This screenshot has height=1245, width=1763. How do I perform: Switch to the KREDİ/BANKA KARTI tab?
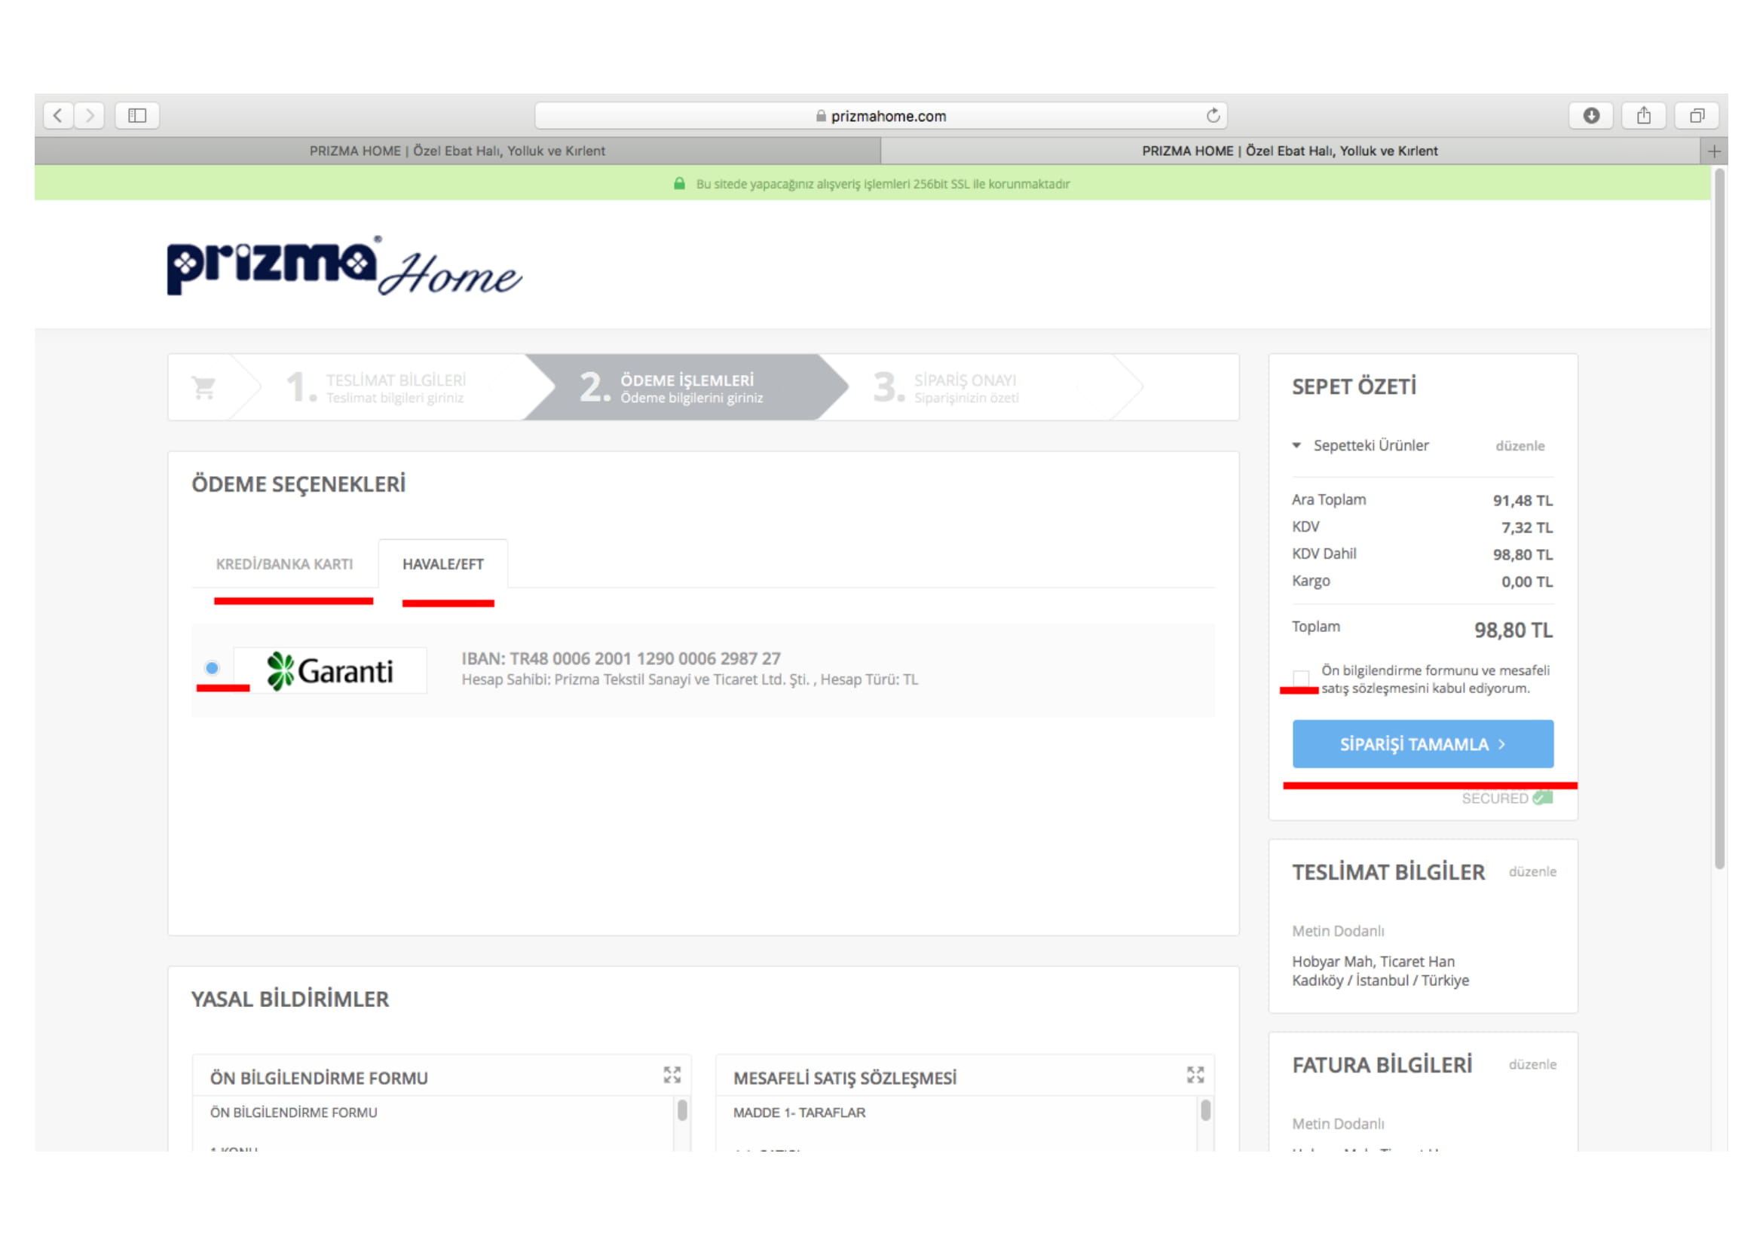click(x=285, y=565)
